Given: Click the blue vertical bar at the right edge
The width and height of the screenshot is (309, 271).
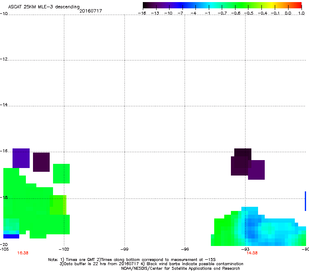Looking at the screenshot, I should click(x=306, y=201).
